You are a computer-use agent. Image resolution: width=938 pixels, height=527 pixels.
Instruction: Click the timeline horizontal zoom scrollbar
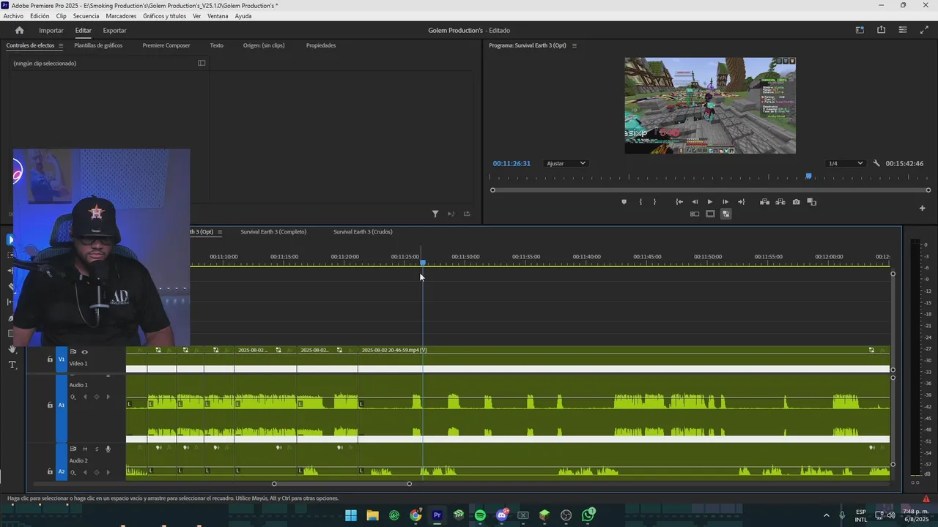click(341, 484)
